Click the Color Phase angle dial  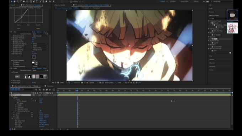[34, 57]
